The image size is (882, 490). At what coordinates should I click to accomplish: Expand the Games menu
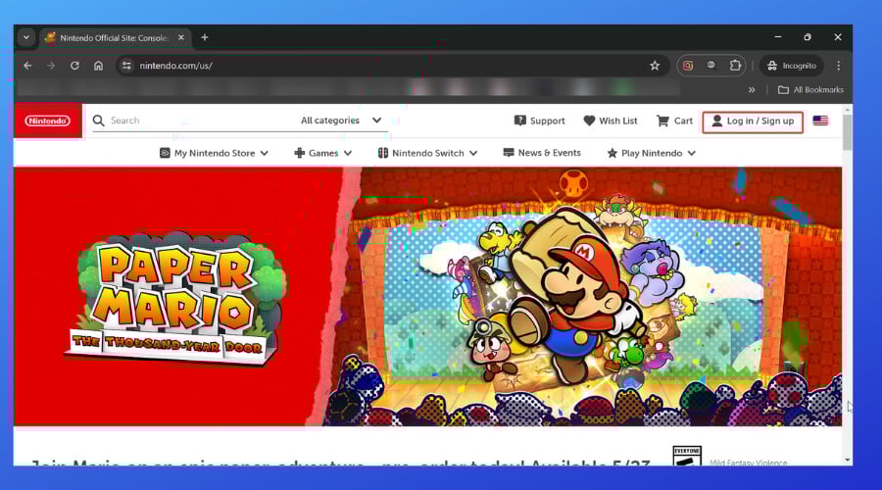click(322, 153)
